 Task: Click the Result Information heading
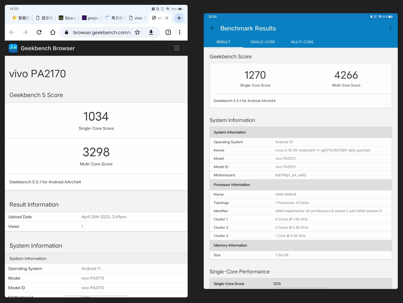coord(34,204)
